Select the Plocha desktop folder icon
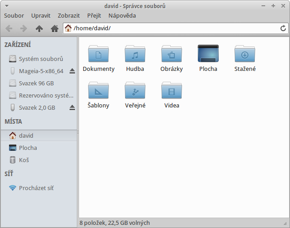 (x=208, y=53)
